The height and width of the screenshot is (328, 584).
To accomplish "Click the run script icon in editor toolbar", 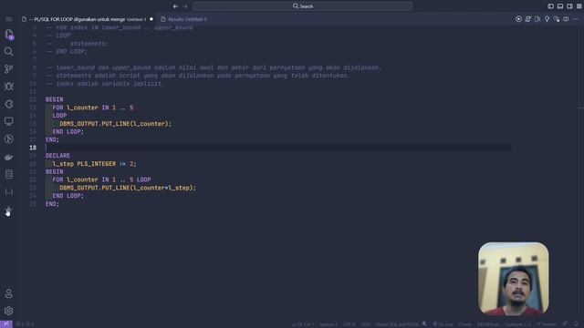I will tap(527, 19).
